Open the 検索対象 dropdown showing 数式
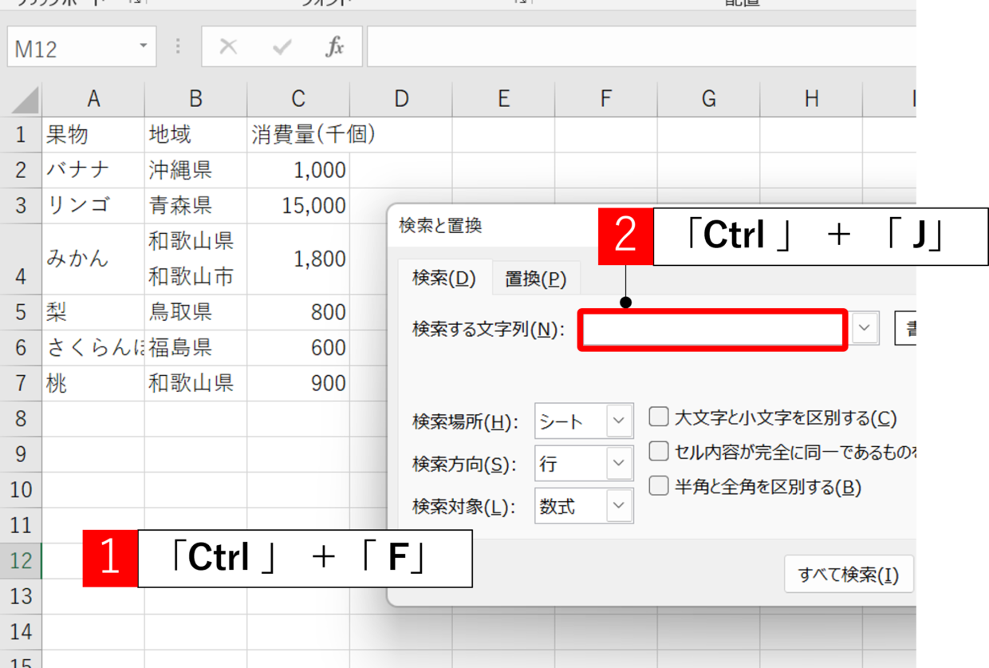989x668 pixels. pos(619,506)
